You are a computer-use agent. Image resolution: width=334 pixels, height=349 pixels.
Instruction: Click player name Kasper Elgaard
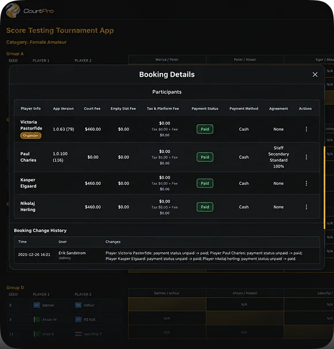tap(28, 183)
